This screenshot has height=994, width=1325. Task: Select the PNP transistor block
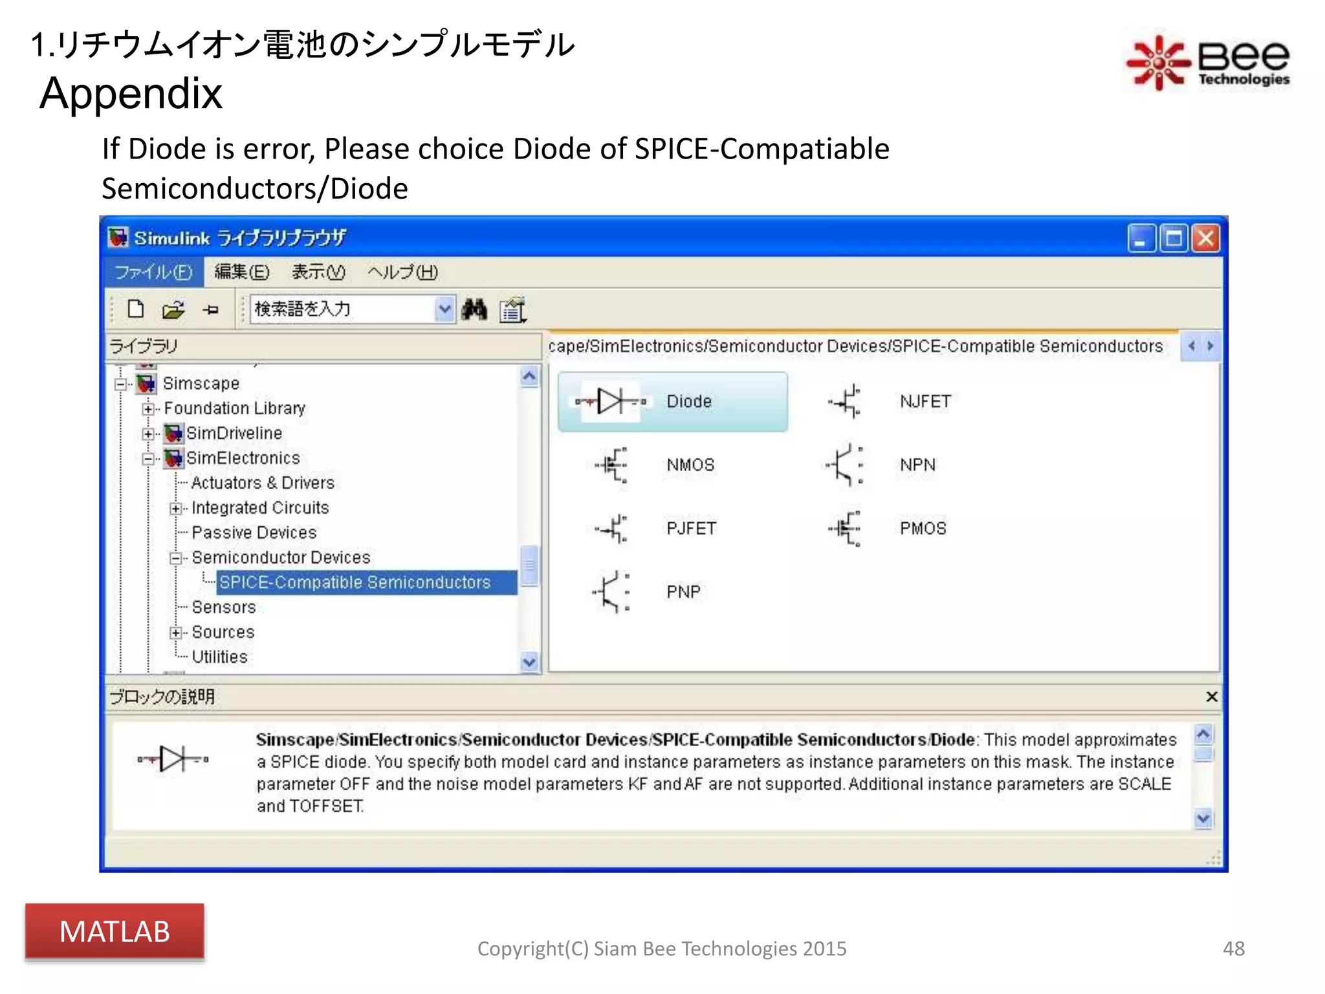point(646,591)
